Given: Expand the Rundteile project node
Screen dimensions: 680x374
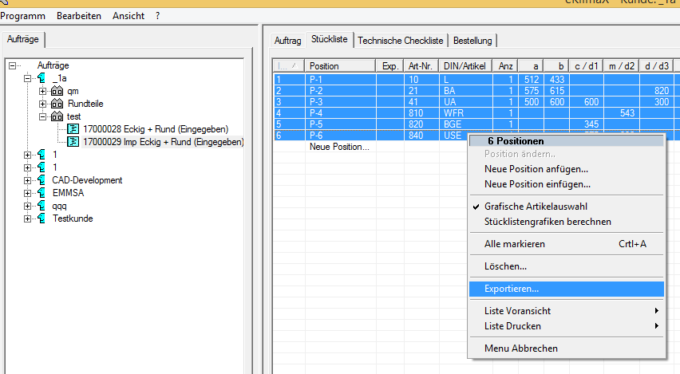Looking at the screenshot, I should 42,104.
